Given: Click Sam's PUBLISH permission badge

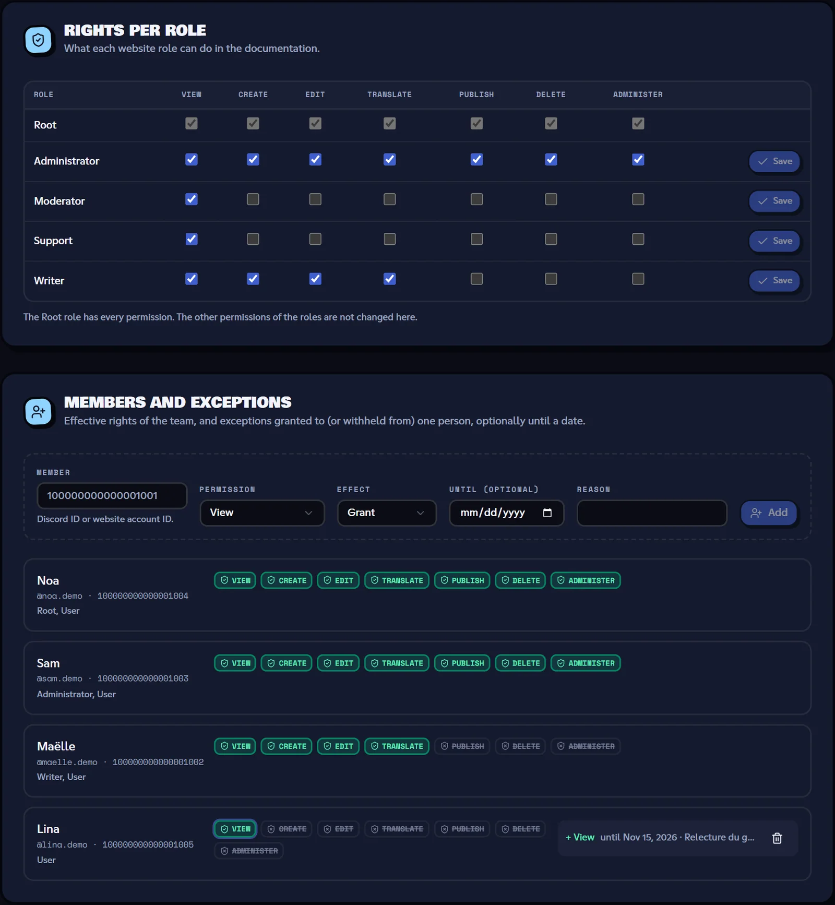Looking at the screenshot, I should (x=462, y=663).
